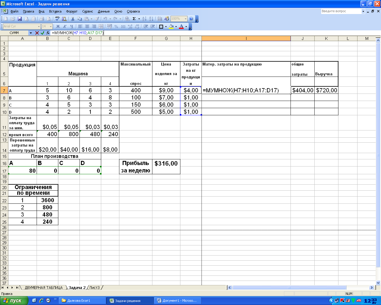
Task: Cut selection with the scissors icon
Action: tap(73, 19)
